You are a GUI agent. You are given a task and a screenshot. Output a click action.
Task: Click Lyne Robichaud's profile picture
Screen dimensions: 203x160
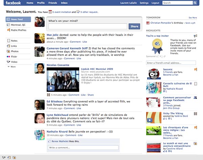(x=40, y=118)
